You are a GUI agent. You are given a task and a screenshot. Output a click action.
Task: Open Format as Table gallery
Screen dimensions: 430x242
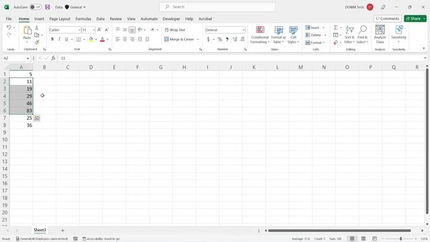click(279, 34)
